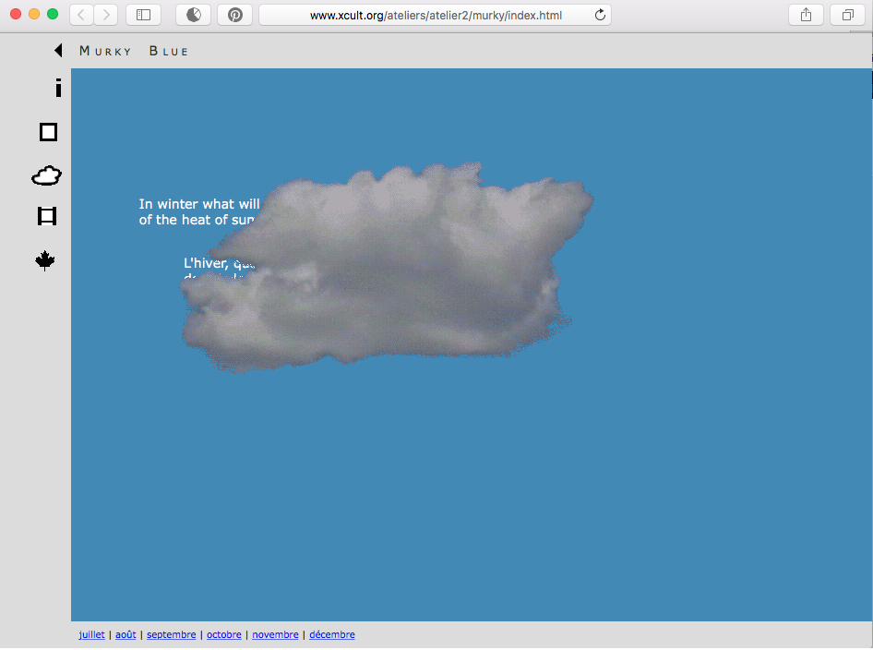This screenshot has width=873, height=650.
Task: Follow the octobre link
Action: 224,635
